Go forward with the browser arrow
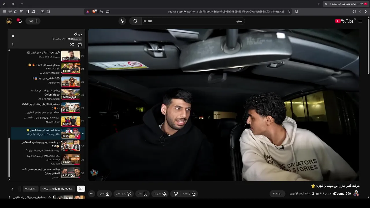This screenshot has height=208, width=370. click(x=360, y=12)
